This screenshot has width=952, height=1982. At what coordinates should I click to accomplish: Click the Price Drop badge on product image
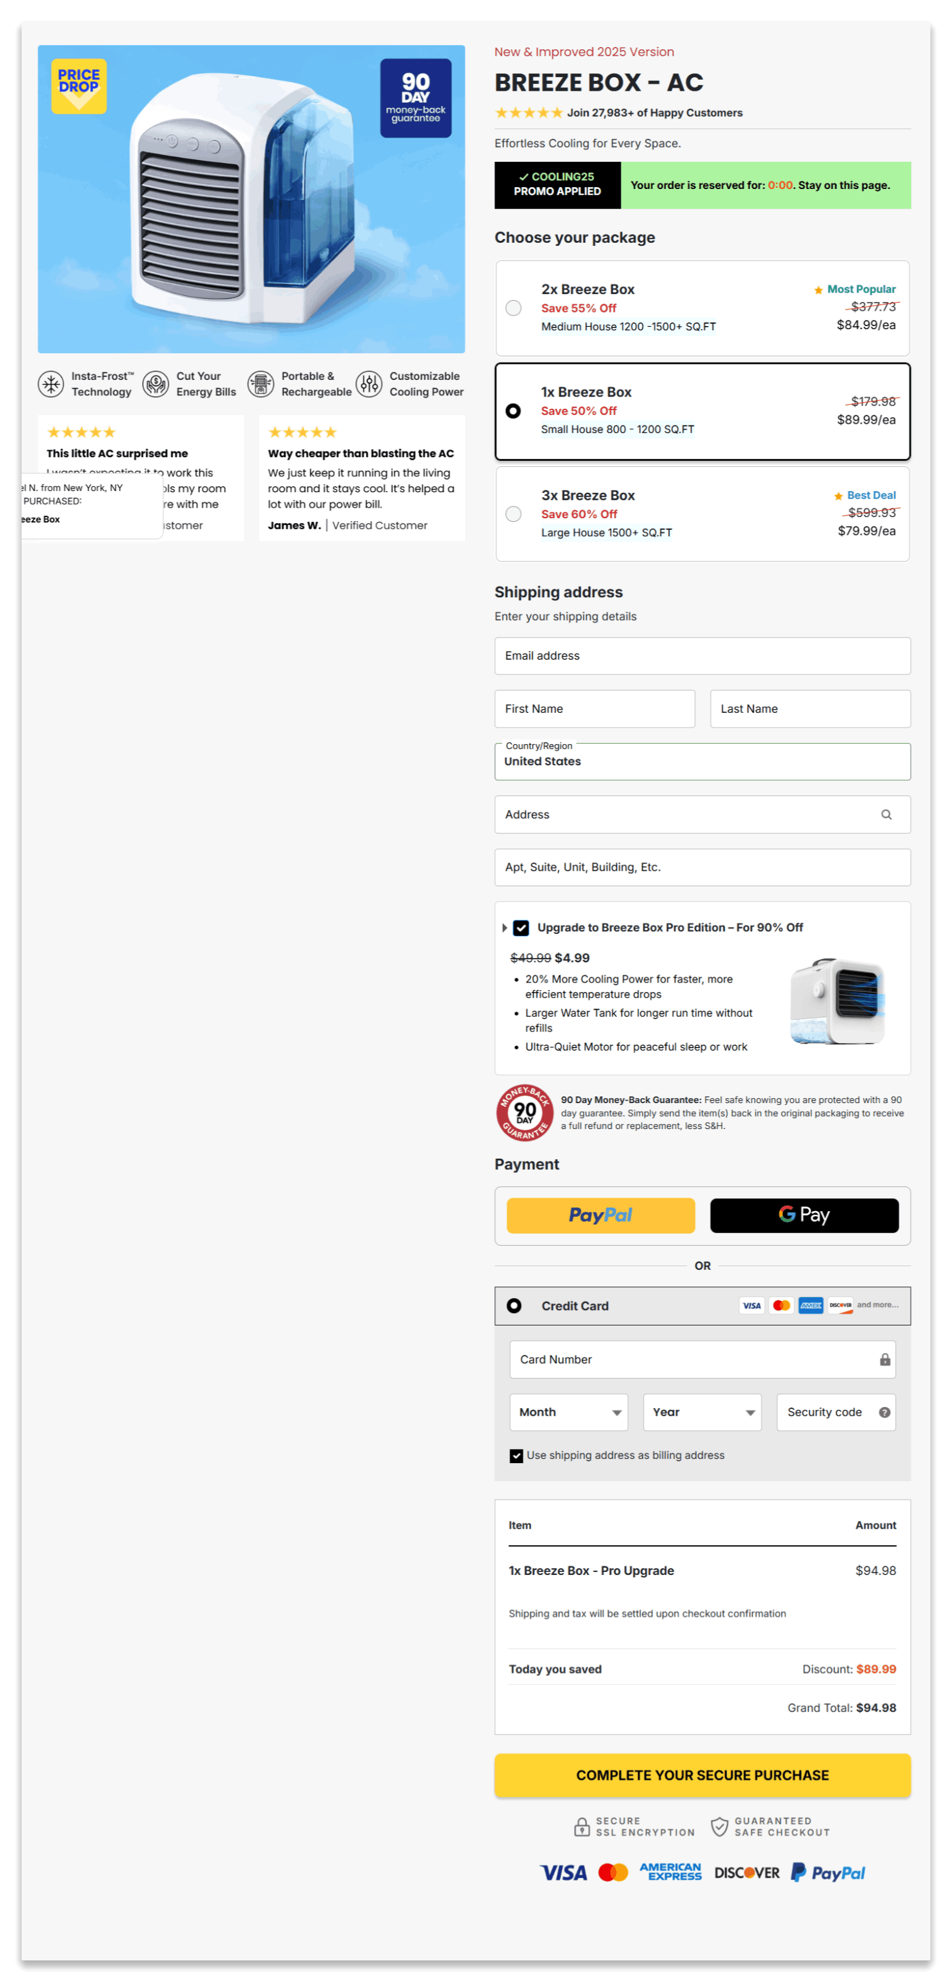[x=78, y=86]
